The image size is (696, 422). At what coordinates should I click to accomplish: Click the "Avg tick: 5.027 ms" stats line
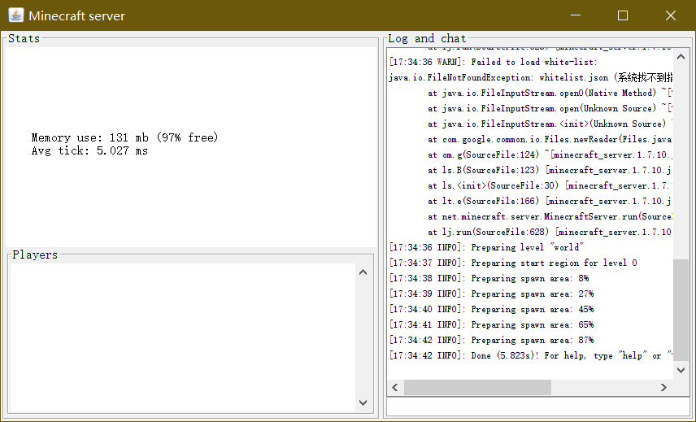(89, 151)
